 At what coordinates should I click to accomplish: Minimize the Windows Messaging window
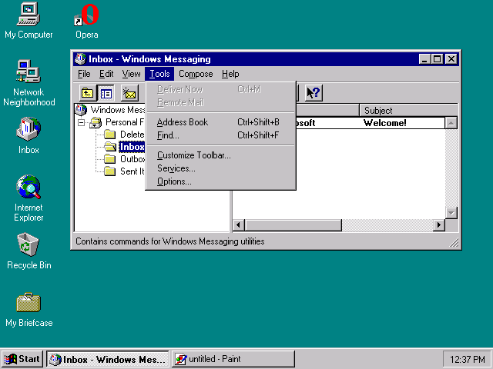click(424, 59)
